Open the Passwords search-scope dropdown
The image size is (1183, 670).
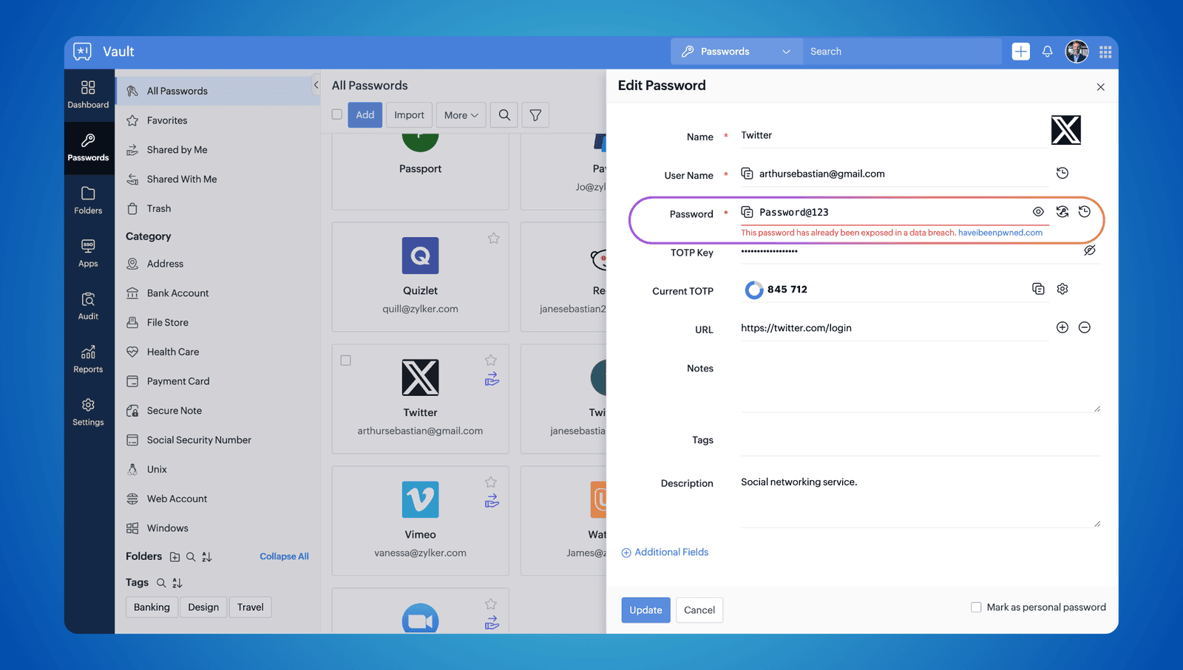point(736,52)
